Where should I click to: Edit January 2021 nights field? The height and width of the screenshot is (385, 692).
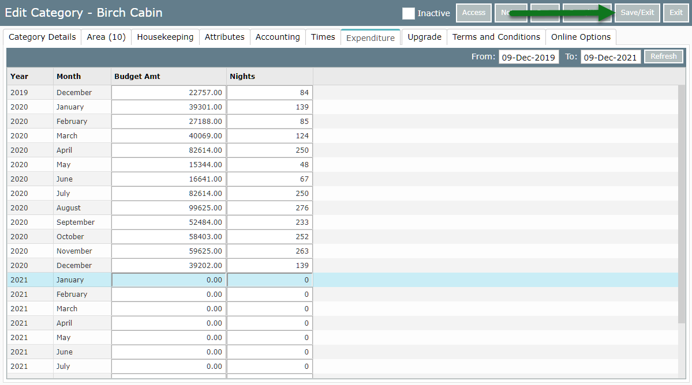270,280
